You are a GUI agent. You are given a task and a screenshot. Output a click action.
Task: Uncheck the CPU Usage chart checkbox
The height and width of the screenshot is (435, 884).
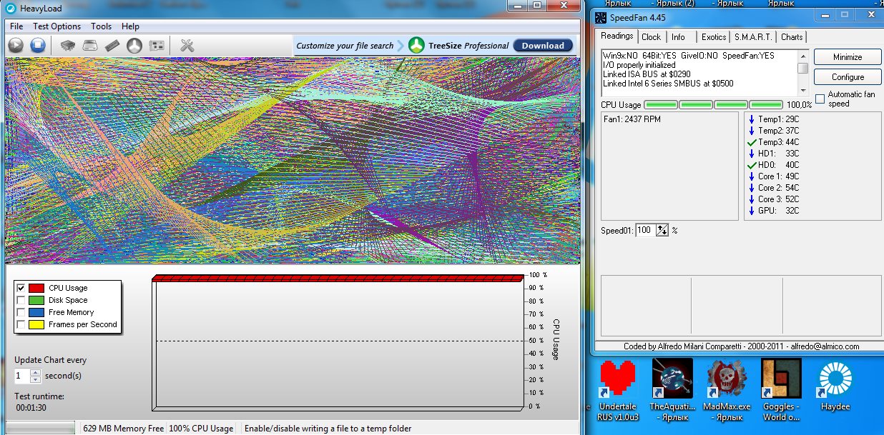coord(21,288)
